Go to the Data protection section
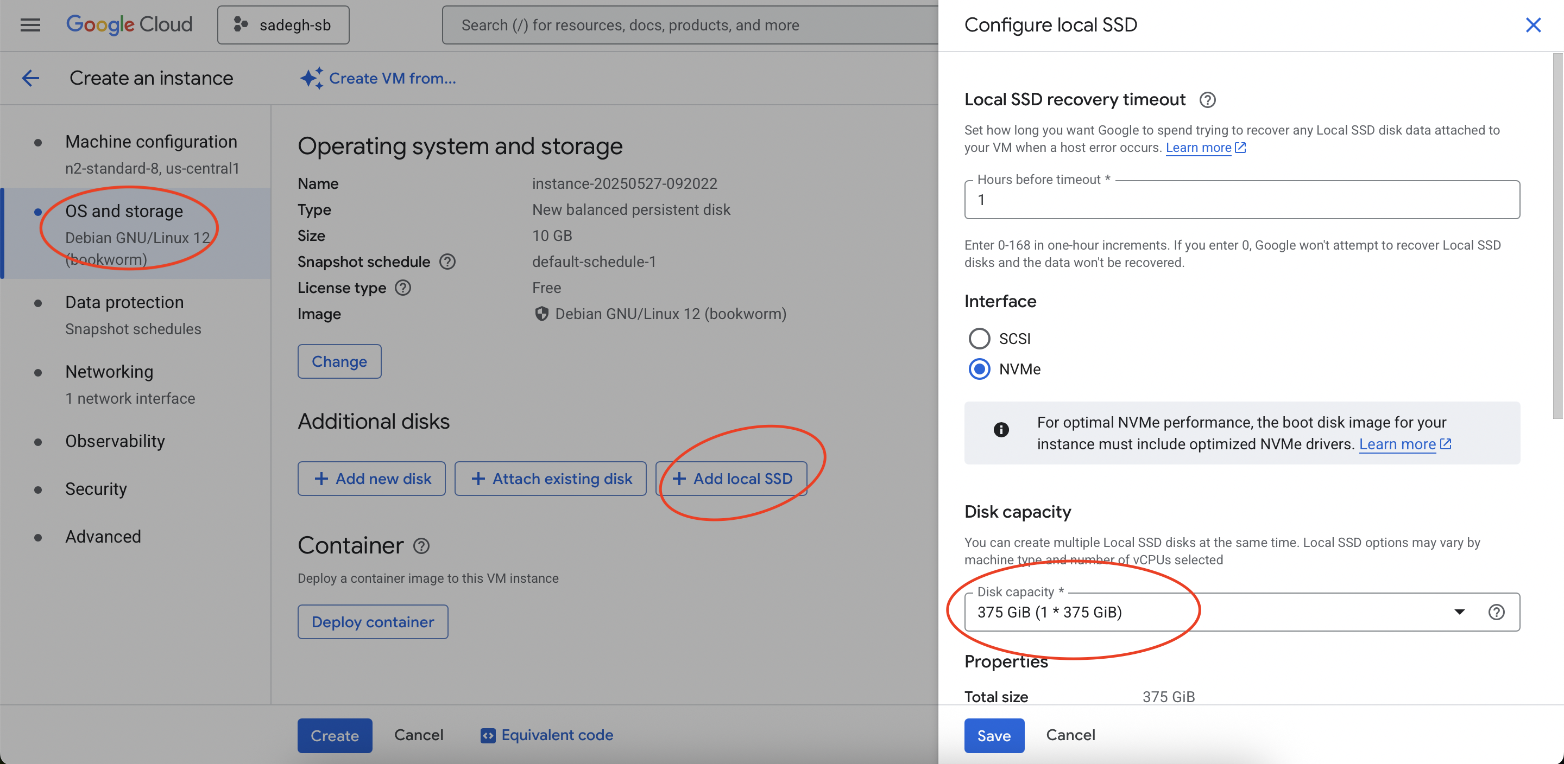This screenshot has width=1564, height=764. pos(124,302)
